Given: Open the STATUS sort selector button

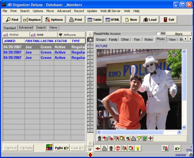Looking at the screenshot, I should click(16, 35).
